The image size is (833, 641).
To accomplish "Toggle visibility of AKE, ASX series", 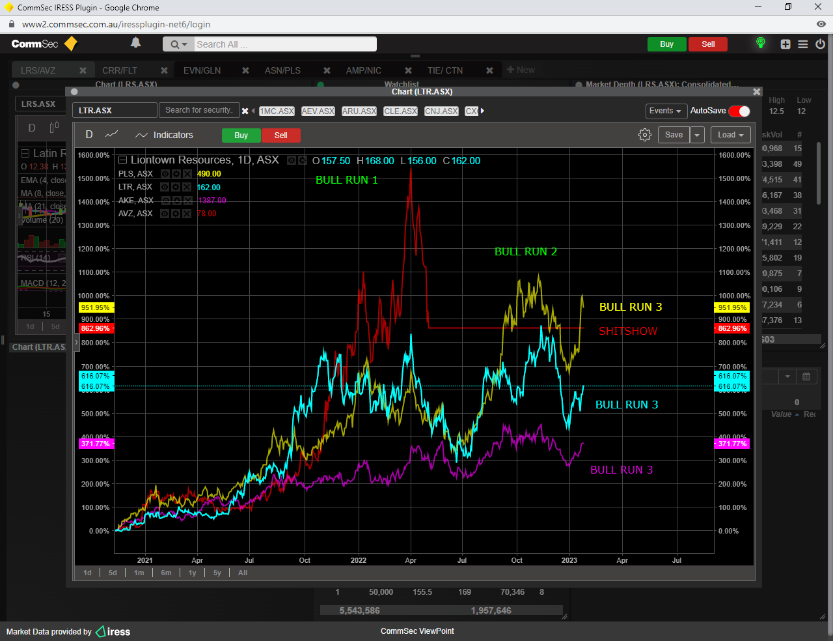I will [165, 201].
